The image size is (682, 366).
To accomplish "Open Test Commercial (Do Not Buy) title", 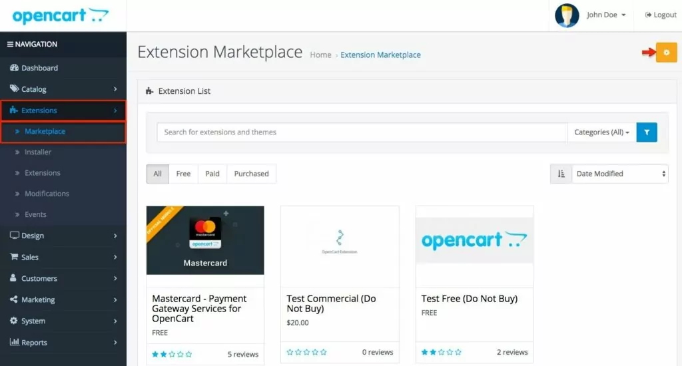I will click(331, 304).
